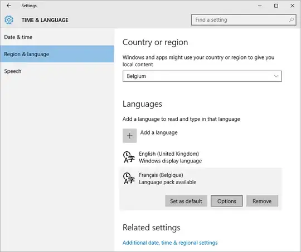Close the Settings window

click(293, 6)
